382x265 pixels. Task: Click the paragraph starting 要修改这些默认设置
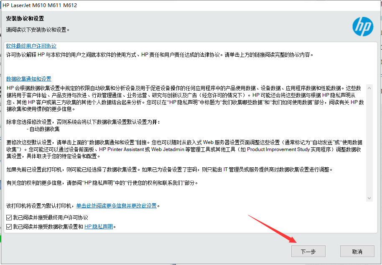(x=184, y=149)
